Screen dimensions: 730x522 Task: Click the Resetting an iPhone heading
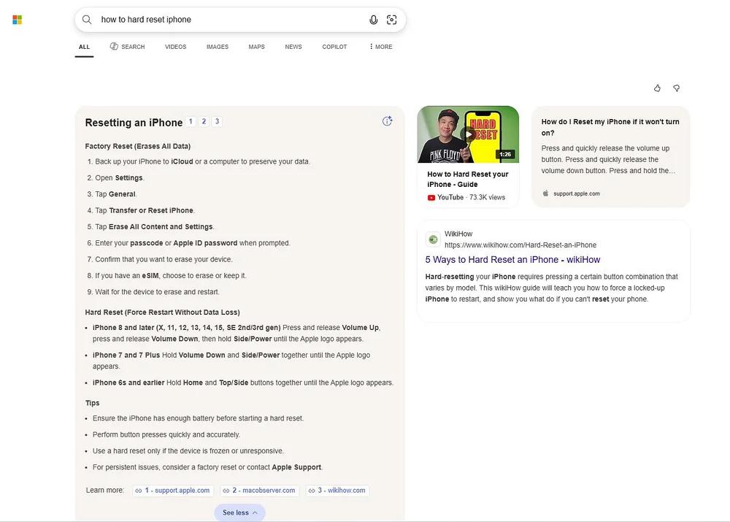(134, 123)
